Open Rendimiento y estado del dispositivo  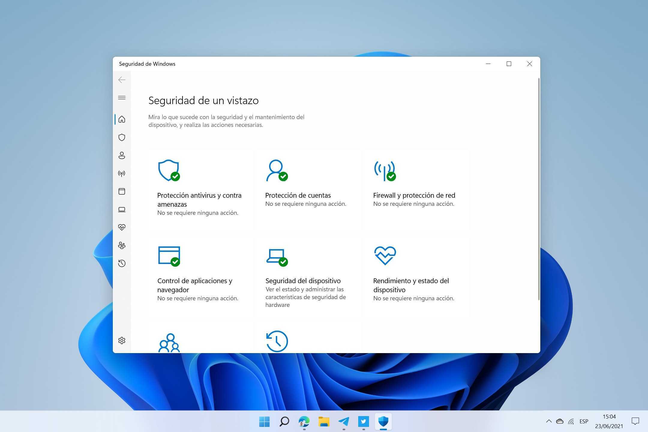click(x=411, y=285)
